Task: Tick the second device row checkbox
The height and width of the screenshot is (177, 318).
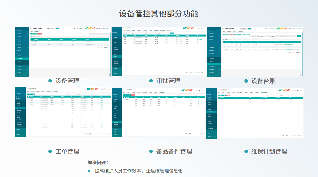Action: [x=224, y=47]
